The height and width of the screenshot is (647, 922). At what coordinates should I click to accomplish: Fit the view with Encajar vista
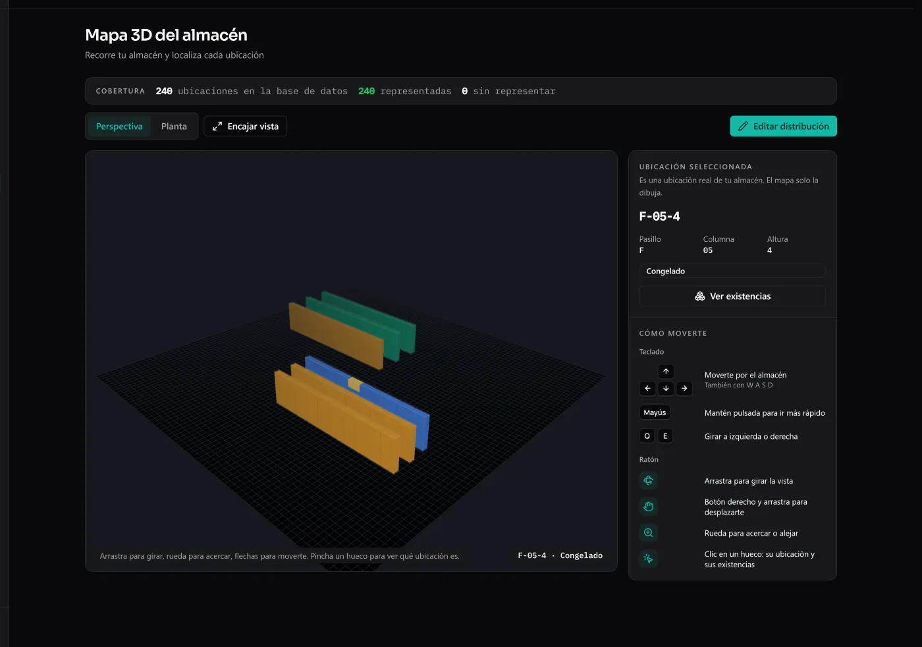246,127
